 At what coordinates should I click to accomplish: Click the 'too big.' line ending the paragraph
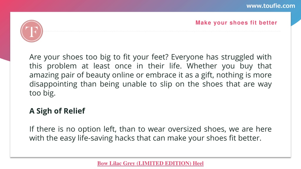coord(42,93)
